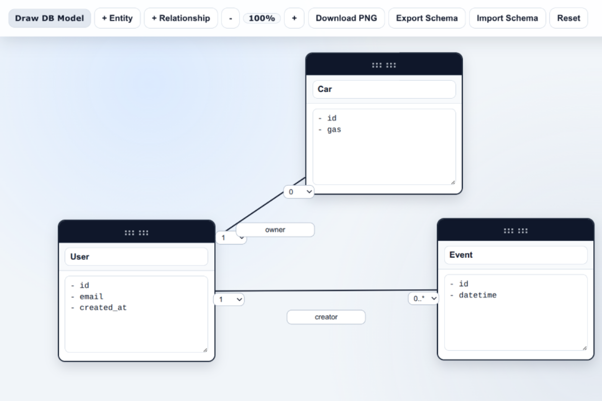Expand cardinality dropdown beside the owner label

click(226, 238)
